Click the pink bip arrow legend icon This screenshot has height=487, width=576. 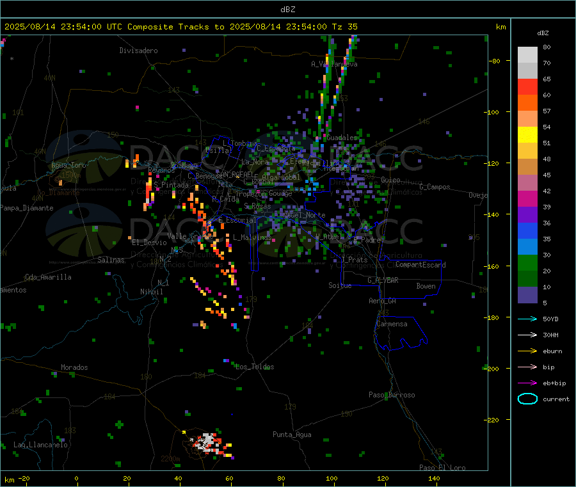(527, 367)
